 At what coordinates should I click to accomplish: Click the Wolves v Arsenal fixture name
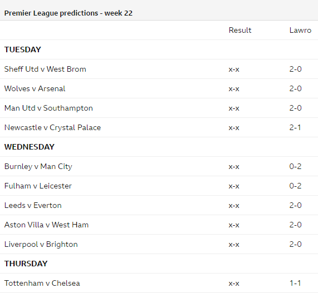(35, 88)
